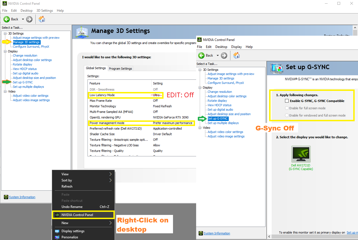Collapse 3D Settings node in G-SYNC window

pos(200,70)
